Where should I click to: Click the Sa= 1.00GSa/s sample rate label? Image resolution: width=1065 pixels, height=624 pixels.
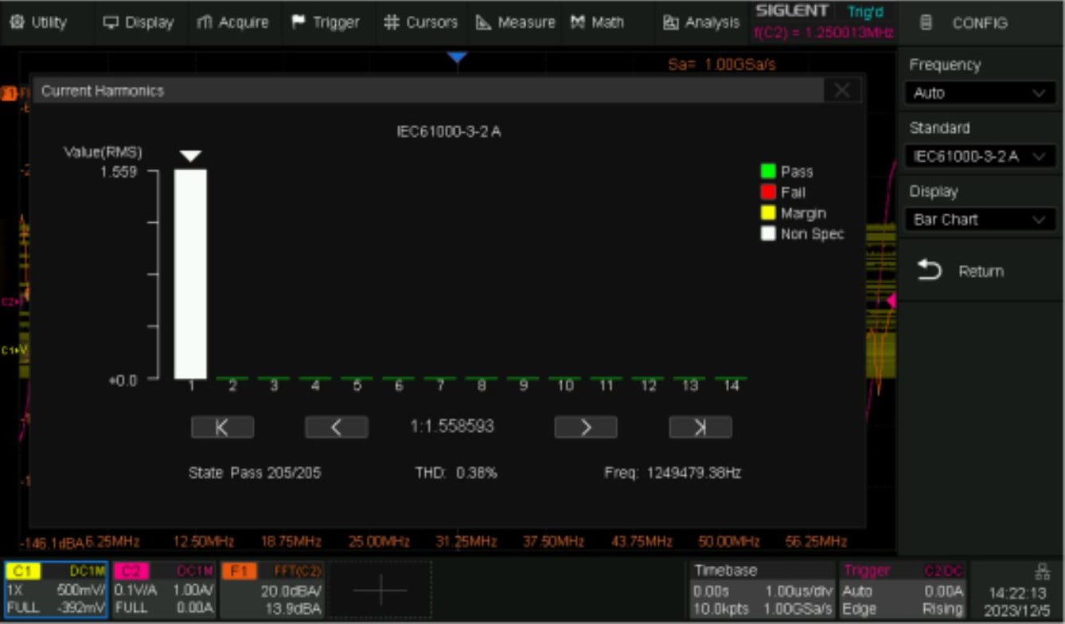pyautogui.click(x=722, y=64)
